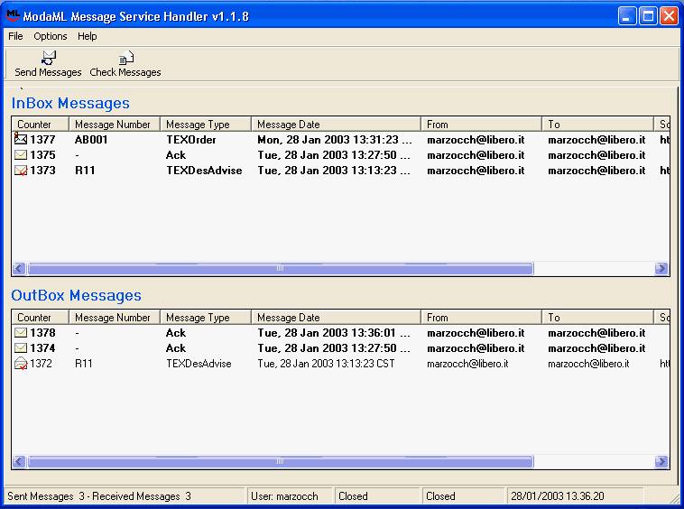Click OutBox scrollbar right arrow
The height and width of the screenshot is (509, 684).
coord(661,461)
